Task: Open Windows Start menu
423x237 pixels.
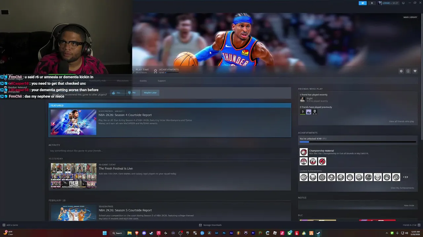Action: pos(105,233)
